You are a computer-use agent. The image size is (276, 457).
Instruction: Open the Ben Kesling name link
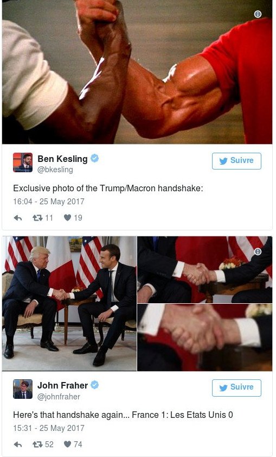click(x=62, y=159)
